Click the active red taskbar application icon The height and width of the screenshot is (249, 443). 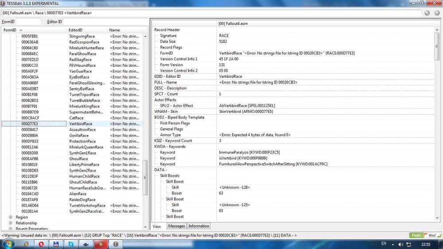point(101,244)
